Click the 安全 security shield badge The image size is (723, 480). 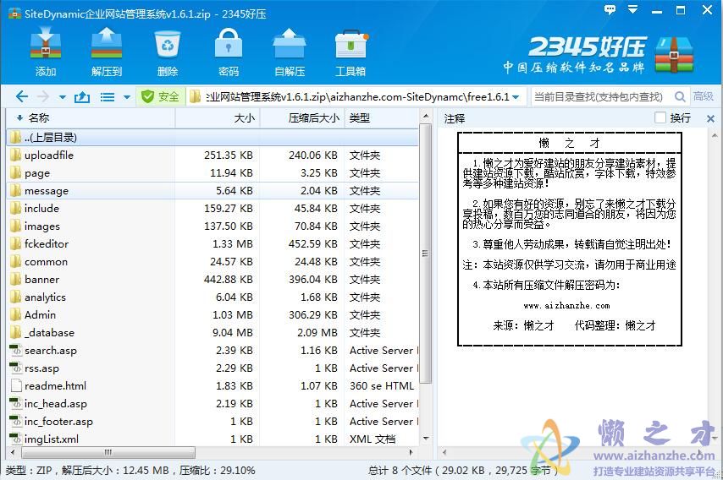[x=161, y=96]
